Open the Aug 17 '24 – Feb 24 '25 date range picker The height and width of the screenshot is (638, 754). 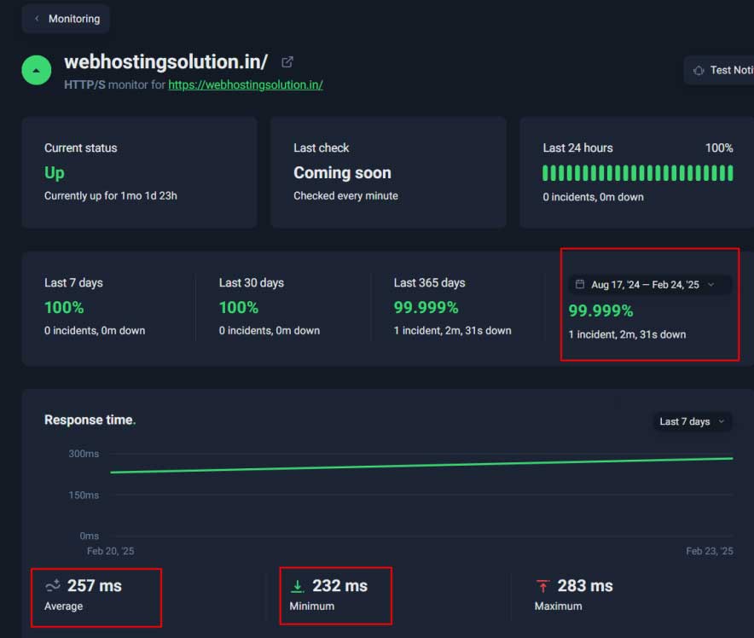click(650, 285)
